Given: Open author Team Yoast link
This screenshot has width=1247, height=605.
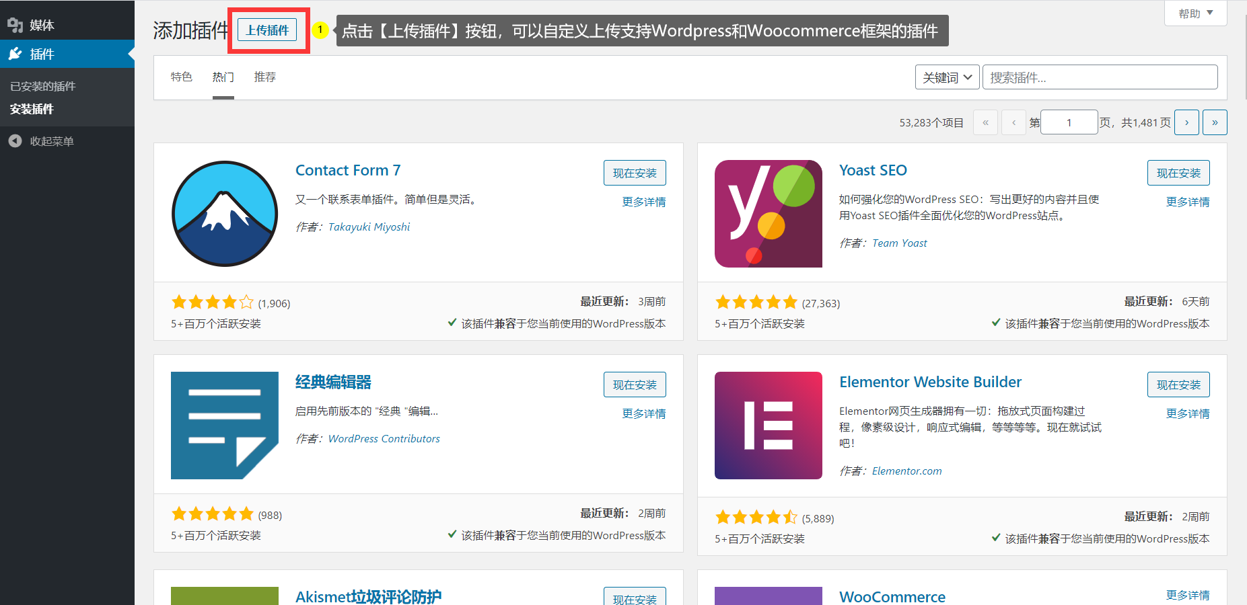Looking at the screenshot, I should click(899, 243).
